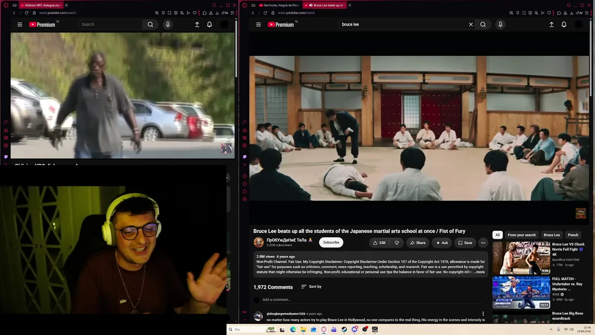The height and width of the screenshot is (335, 595).
Task: Open notifications in the left YouTube window
Action: click(x=210, y=24)
